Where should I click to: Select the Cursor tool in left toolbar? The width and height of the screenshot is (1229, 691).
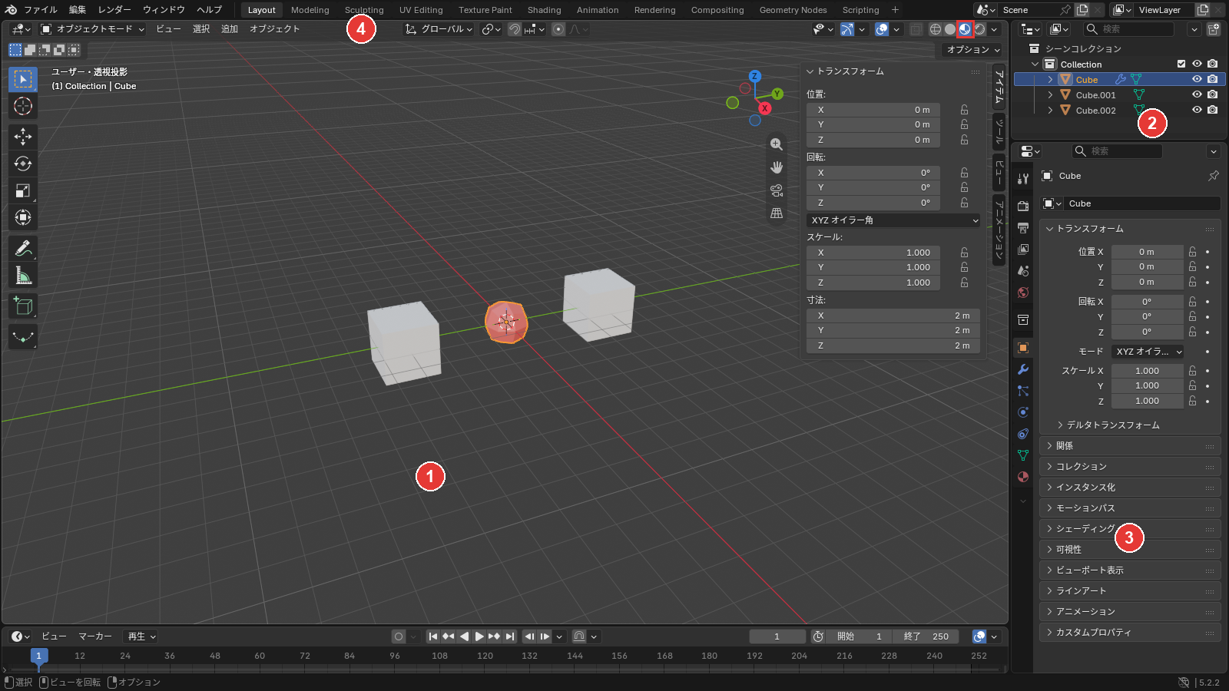pyautogui.click(x=23, y=106)
